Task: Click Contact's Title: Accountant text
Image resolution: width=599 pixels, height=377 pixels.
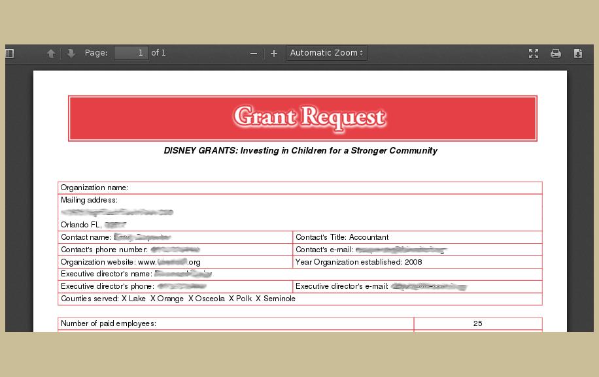Action: (x=342, y=237)
